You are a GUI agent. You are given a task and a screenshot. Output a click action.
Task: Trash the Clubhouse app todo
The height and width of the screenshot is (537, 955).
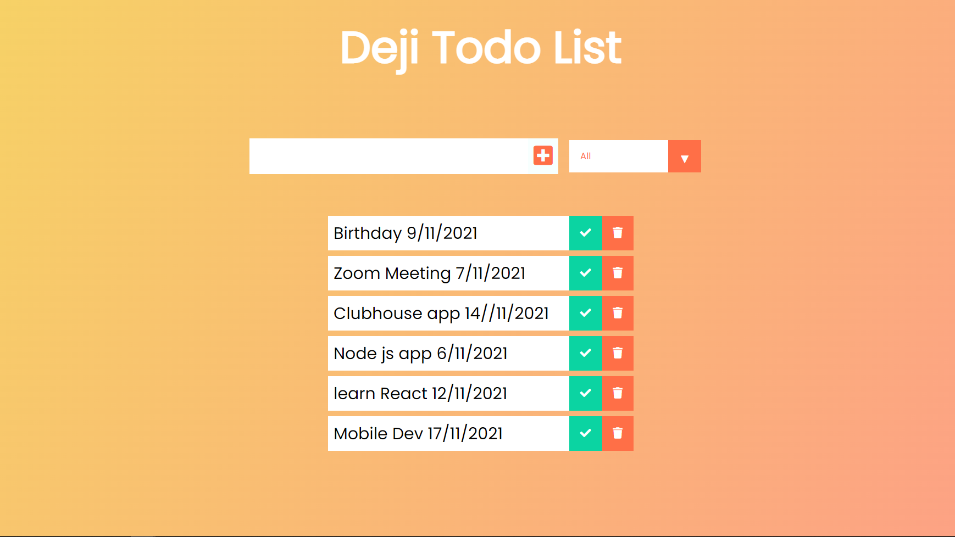click(x=618, y=313)
